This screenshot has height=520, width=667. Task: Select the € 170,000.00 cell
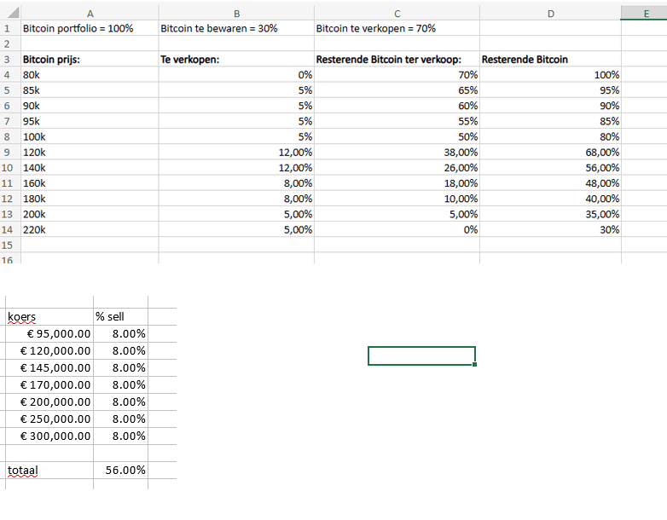point(49,384)
